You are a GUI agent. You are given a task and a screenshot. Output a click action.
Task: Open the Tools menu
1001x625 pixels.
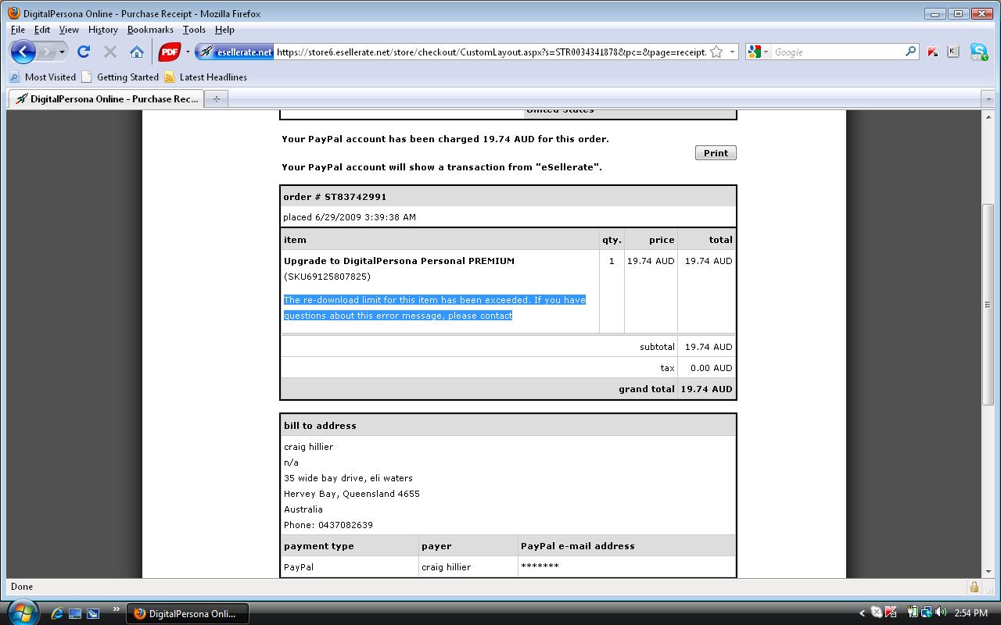coord(194,30)
